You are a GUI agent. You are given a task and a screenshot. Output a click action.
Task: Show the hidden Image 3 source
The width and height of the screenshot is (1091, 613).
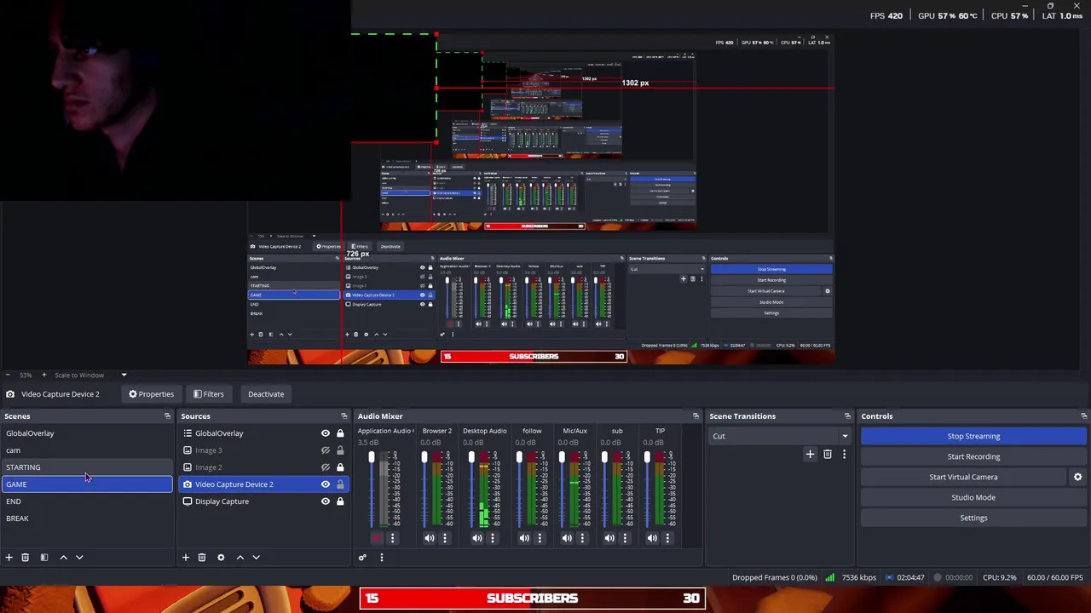(325, 450)
